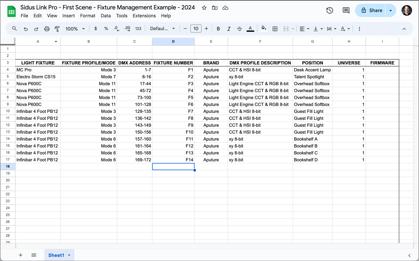The height and width of the screenshot is (261, 419).
Task: Toggle bold formatting
Action: pyautogui.click(x=218, y=29)
